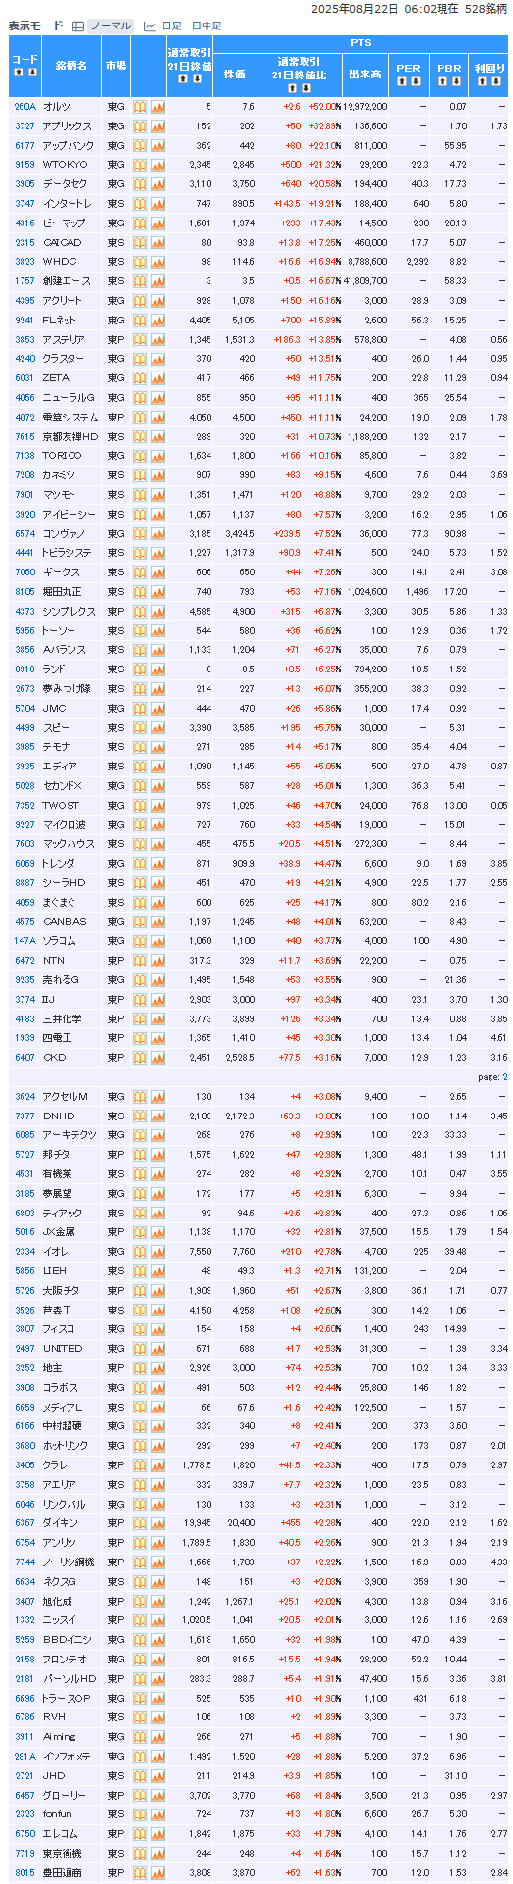Click book icon in データセク row
Screen dimensions: 513x1884
[140, 184]
